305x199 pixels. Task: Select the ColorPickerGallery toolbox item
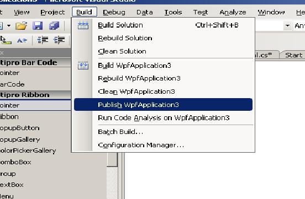[x=35, y=150]
